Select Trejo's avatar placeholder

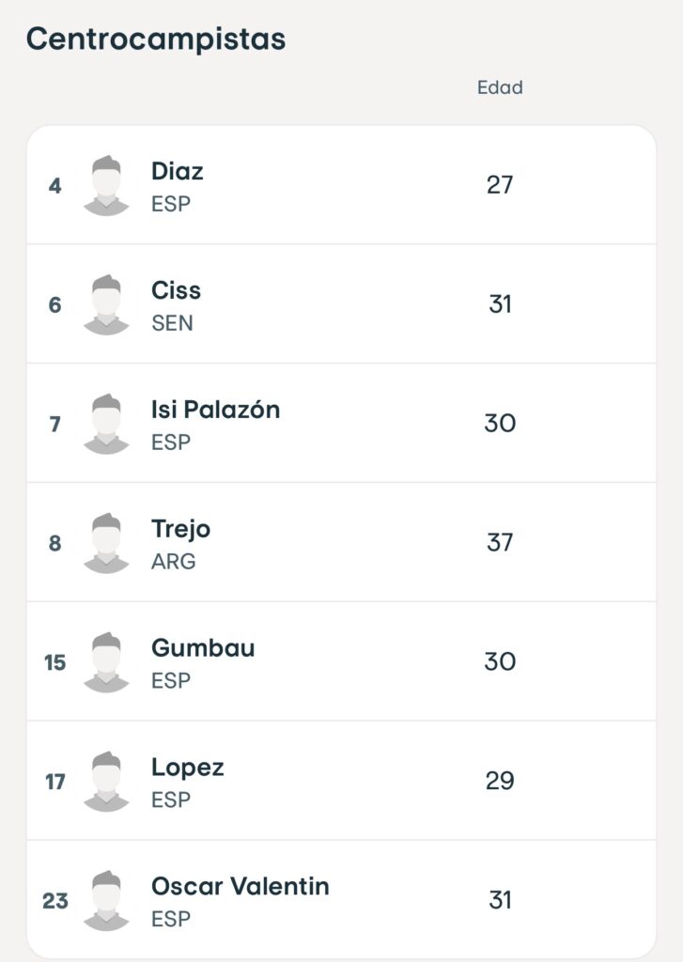(x=106, y=543)
